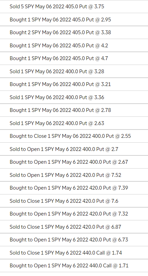Select Bought to Open 440.0 Call @ 1.71

pos(74,265)
